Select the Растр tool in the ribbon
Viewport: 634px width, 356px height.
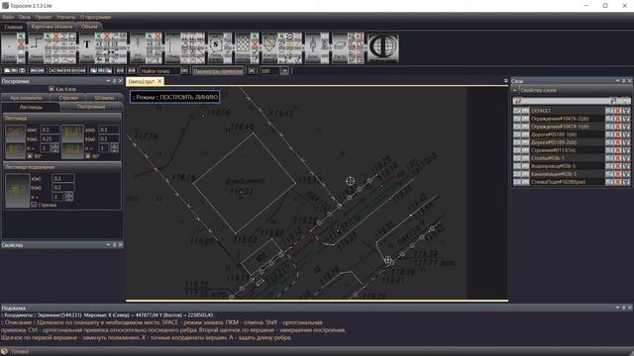[340, 48]
